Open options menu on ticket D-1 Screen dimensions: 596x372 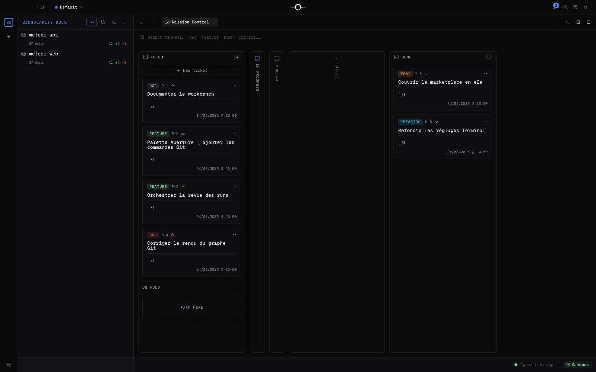click(234, 86)
